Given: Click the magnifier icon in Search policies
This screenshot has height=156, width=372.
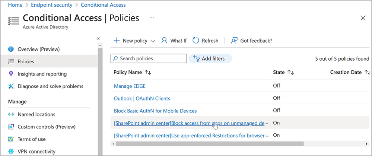Looking at the screenshot, I should tap(115, 58).
